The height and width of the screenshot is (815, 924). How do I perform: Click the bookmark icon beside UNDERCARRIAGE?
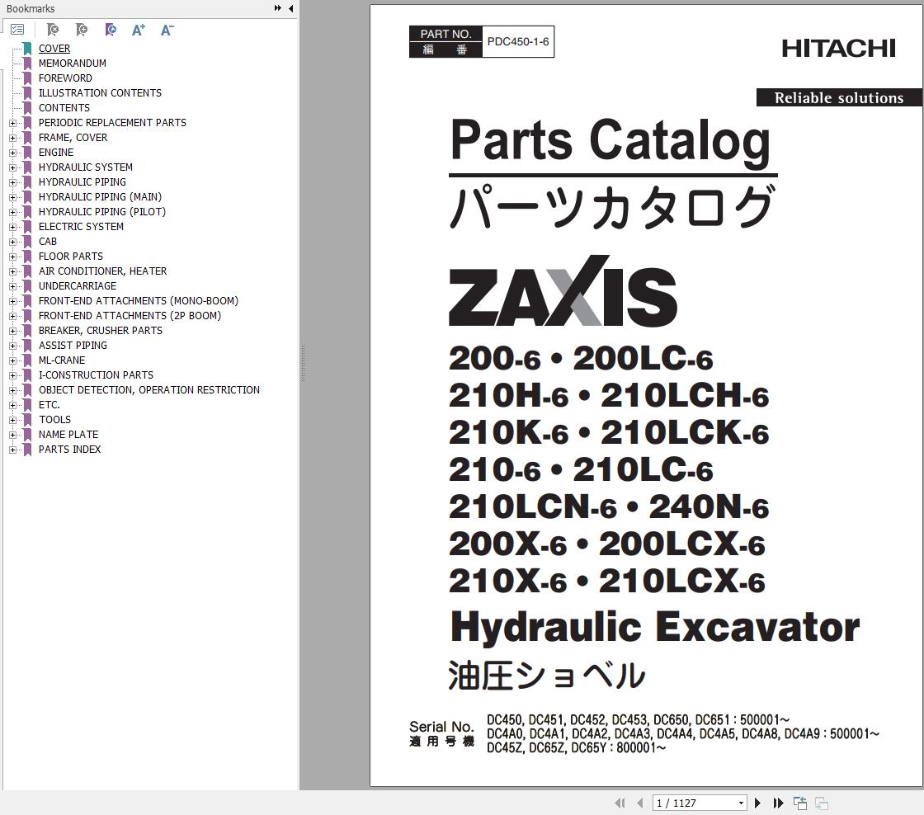tap(27, 286)
